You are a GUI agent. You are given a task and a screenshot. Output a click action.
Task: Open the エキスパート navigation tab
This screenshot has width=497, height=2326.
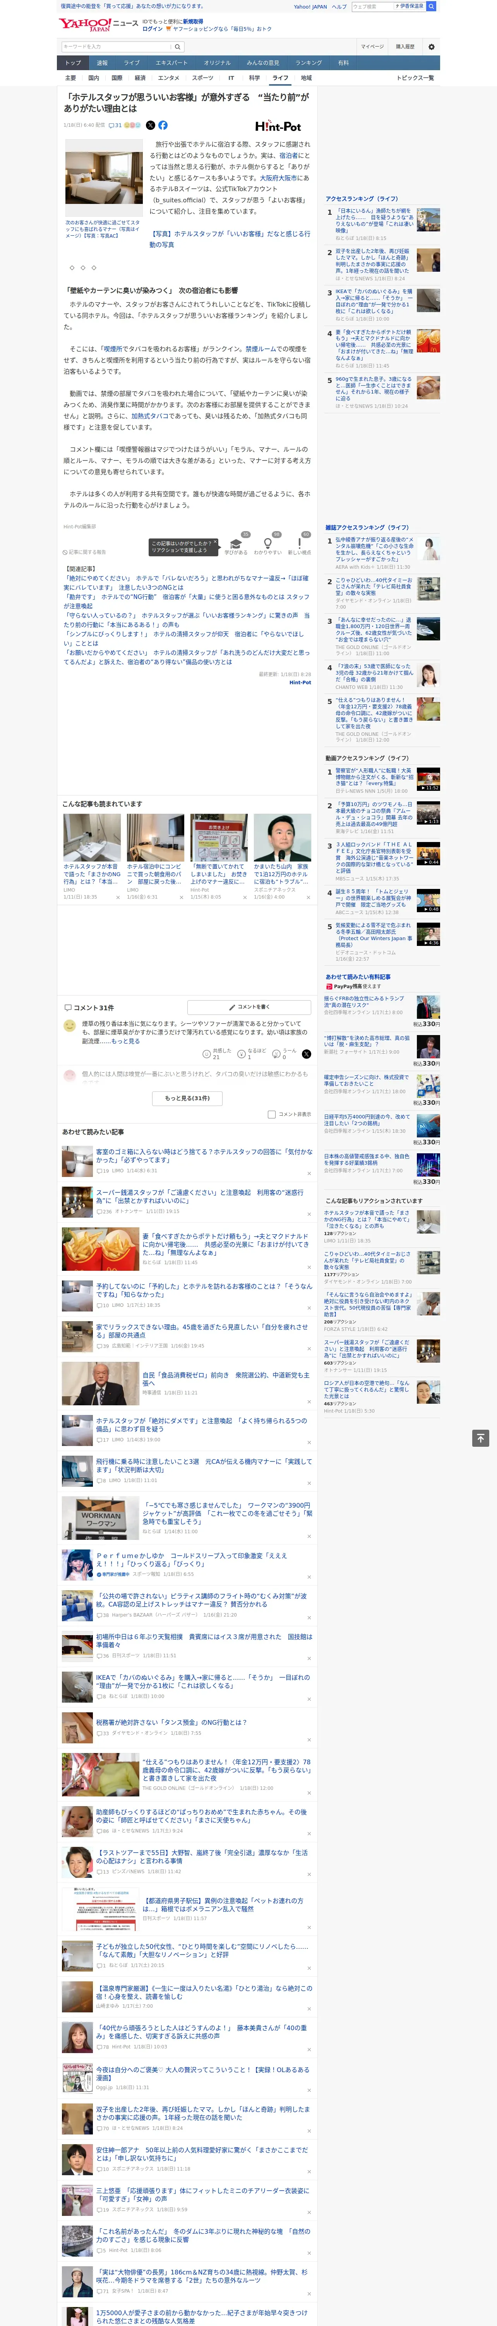[x=171, y=62]
